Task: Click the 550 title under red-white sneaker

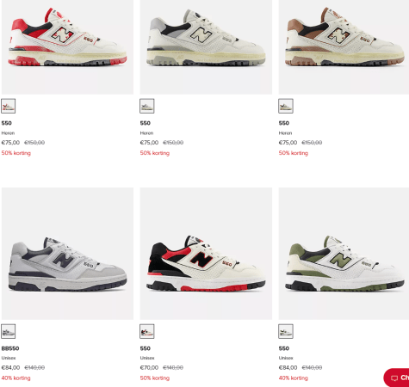Action: (x=7, y=123)
